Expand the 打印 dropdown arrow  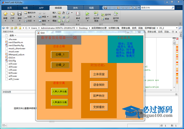[x=34, y=21]
